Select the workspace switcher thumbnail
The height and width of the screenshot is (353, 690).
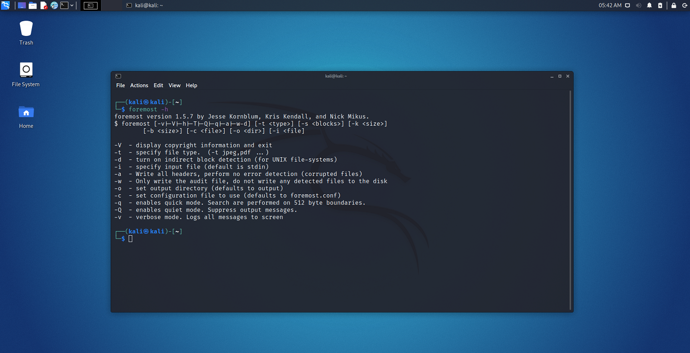[91, 5]
